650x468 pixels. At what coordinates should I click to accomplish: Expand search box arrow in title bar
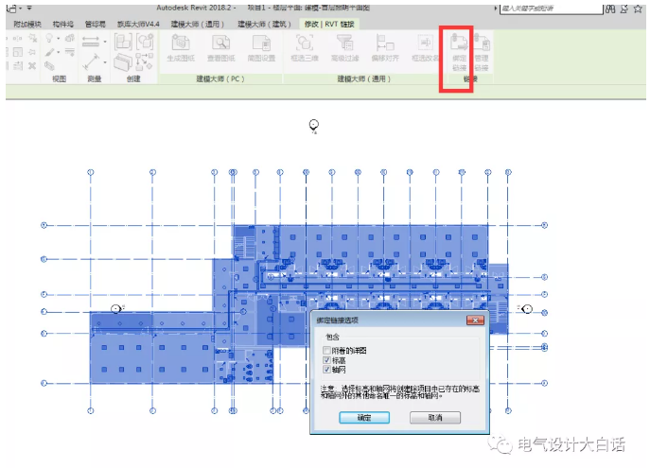496,9
